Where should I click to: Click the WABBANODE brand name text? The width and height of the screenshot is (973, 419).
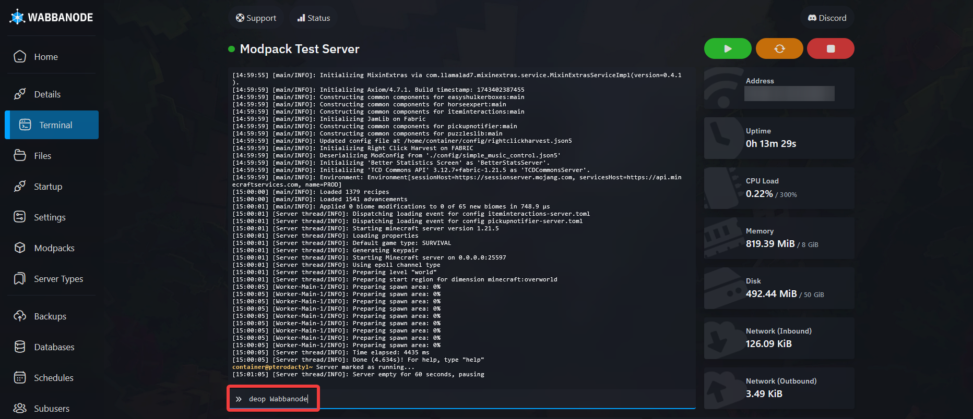[x=61, y=17]
